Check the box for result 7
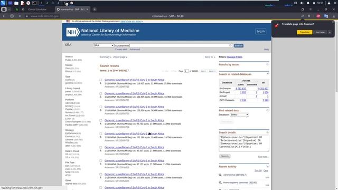The image size is (338, 190). (x=101, y=160)
